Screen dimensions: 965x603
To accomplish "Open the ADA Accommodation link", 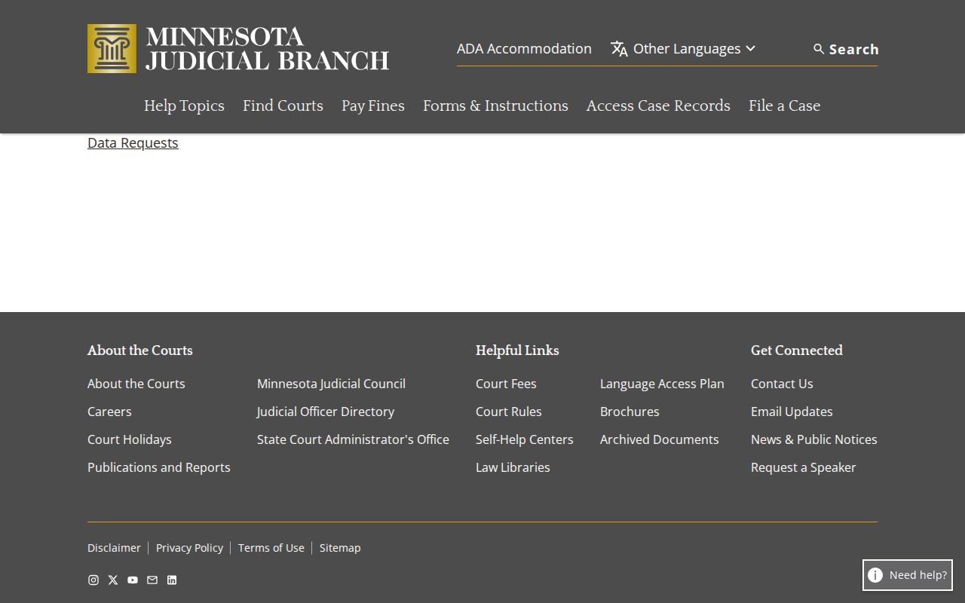I will (524, 49).
